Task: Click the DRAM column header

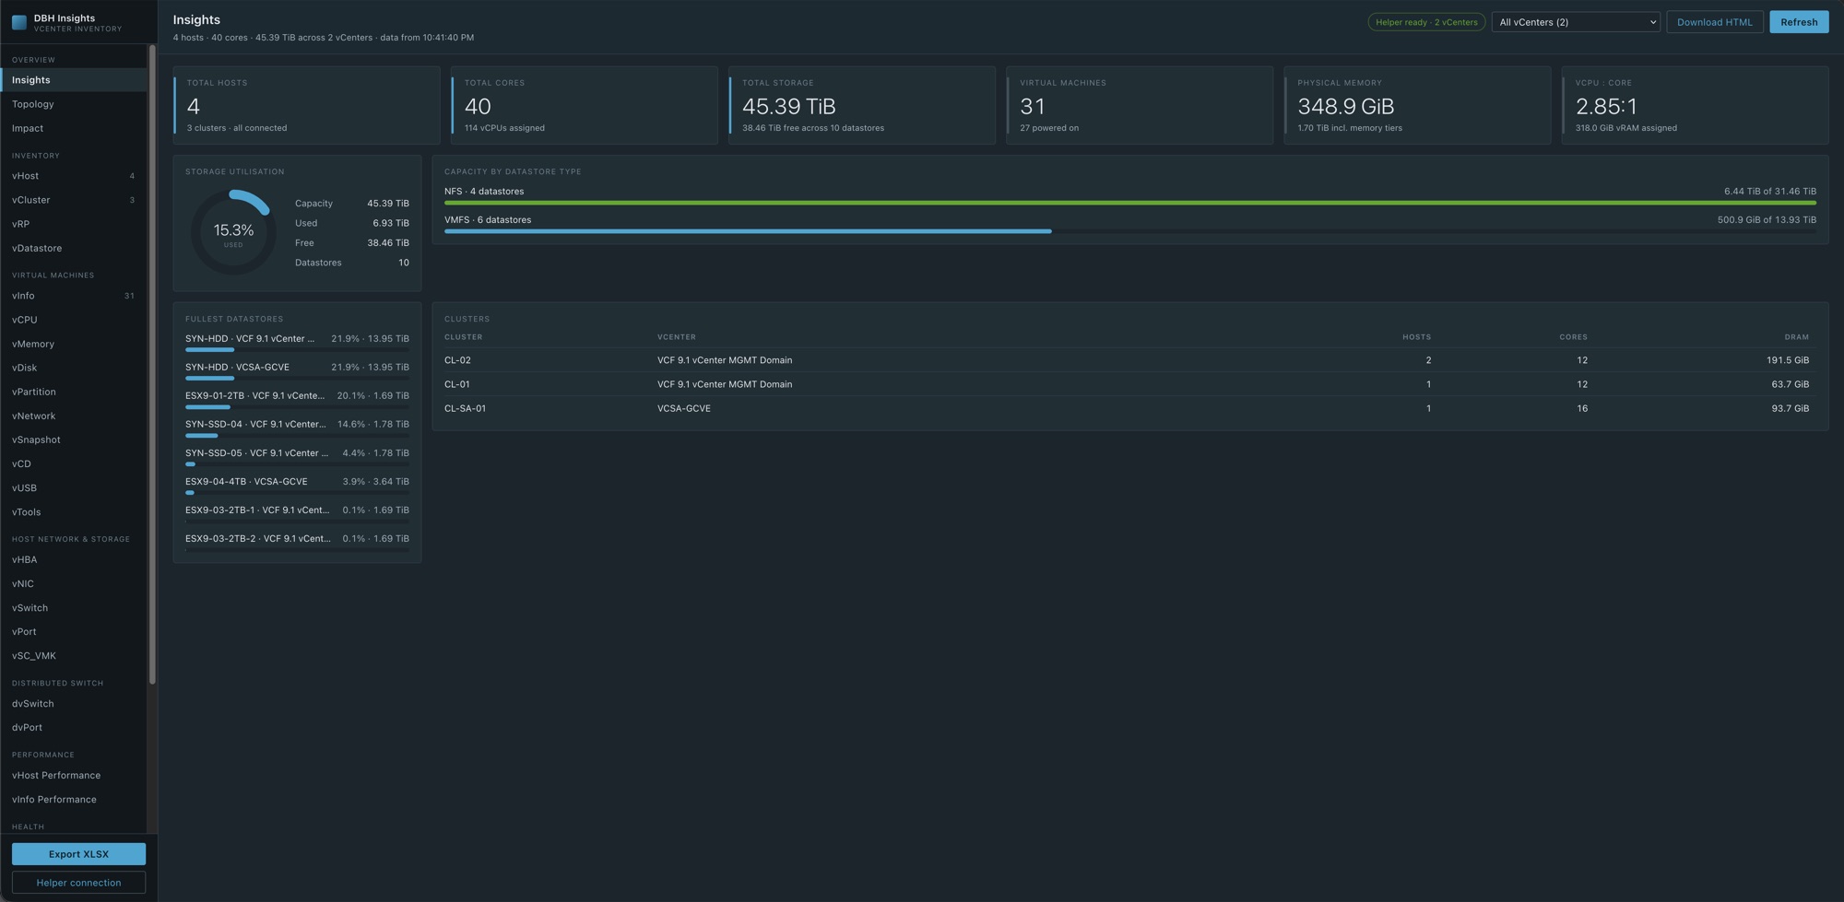Action: click(1796, 337)
